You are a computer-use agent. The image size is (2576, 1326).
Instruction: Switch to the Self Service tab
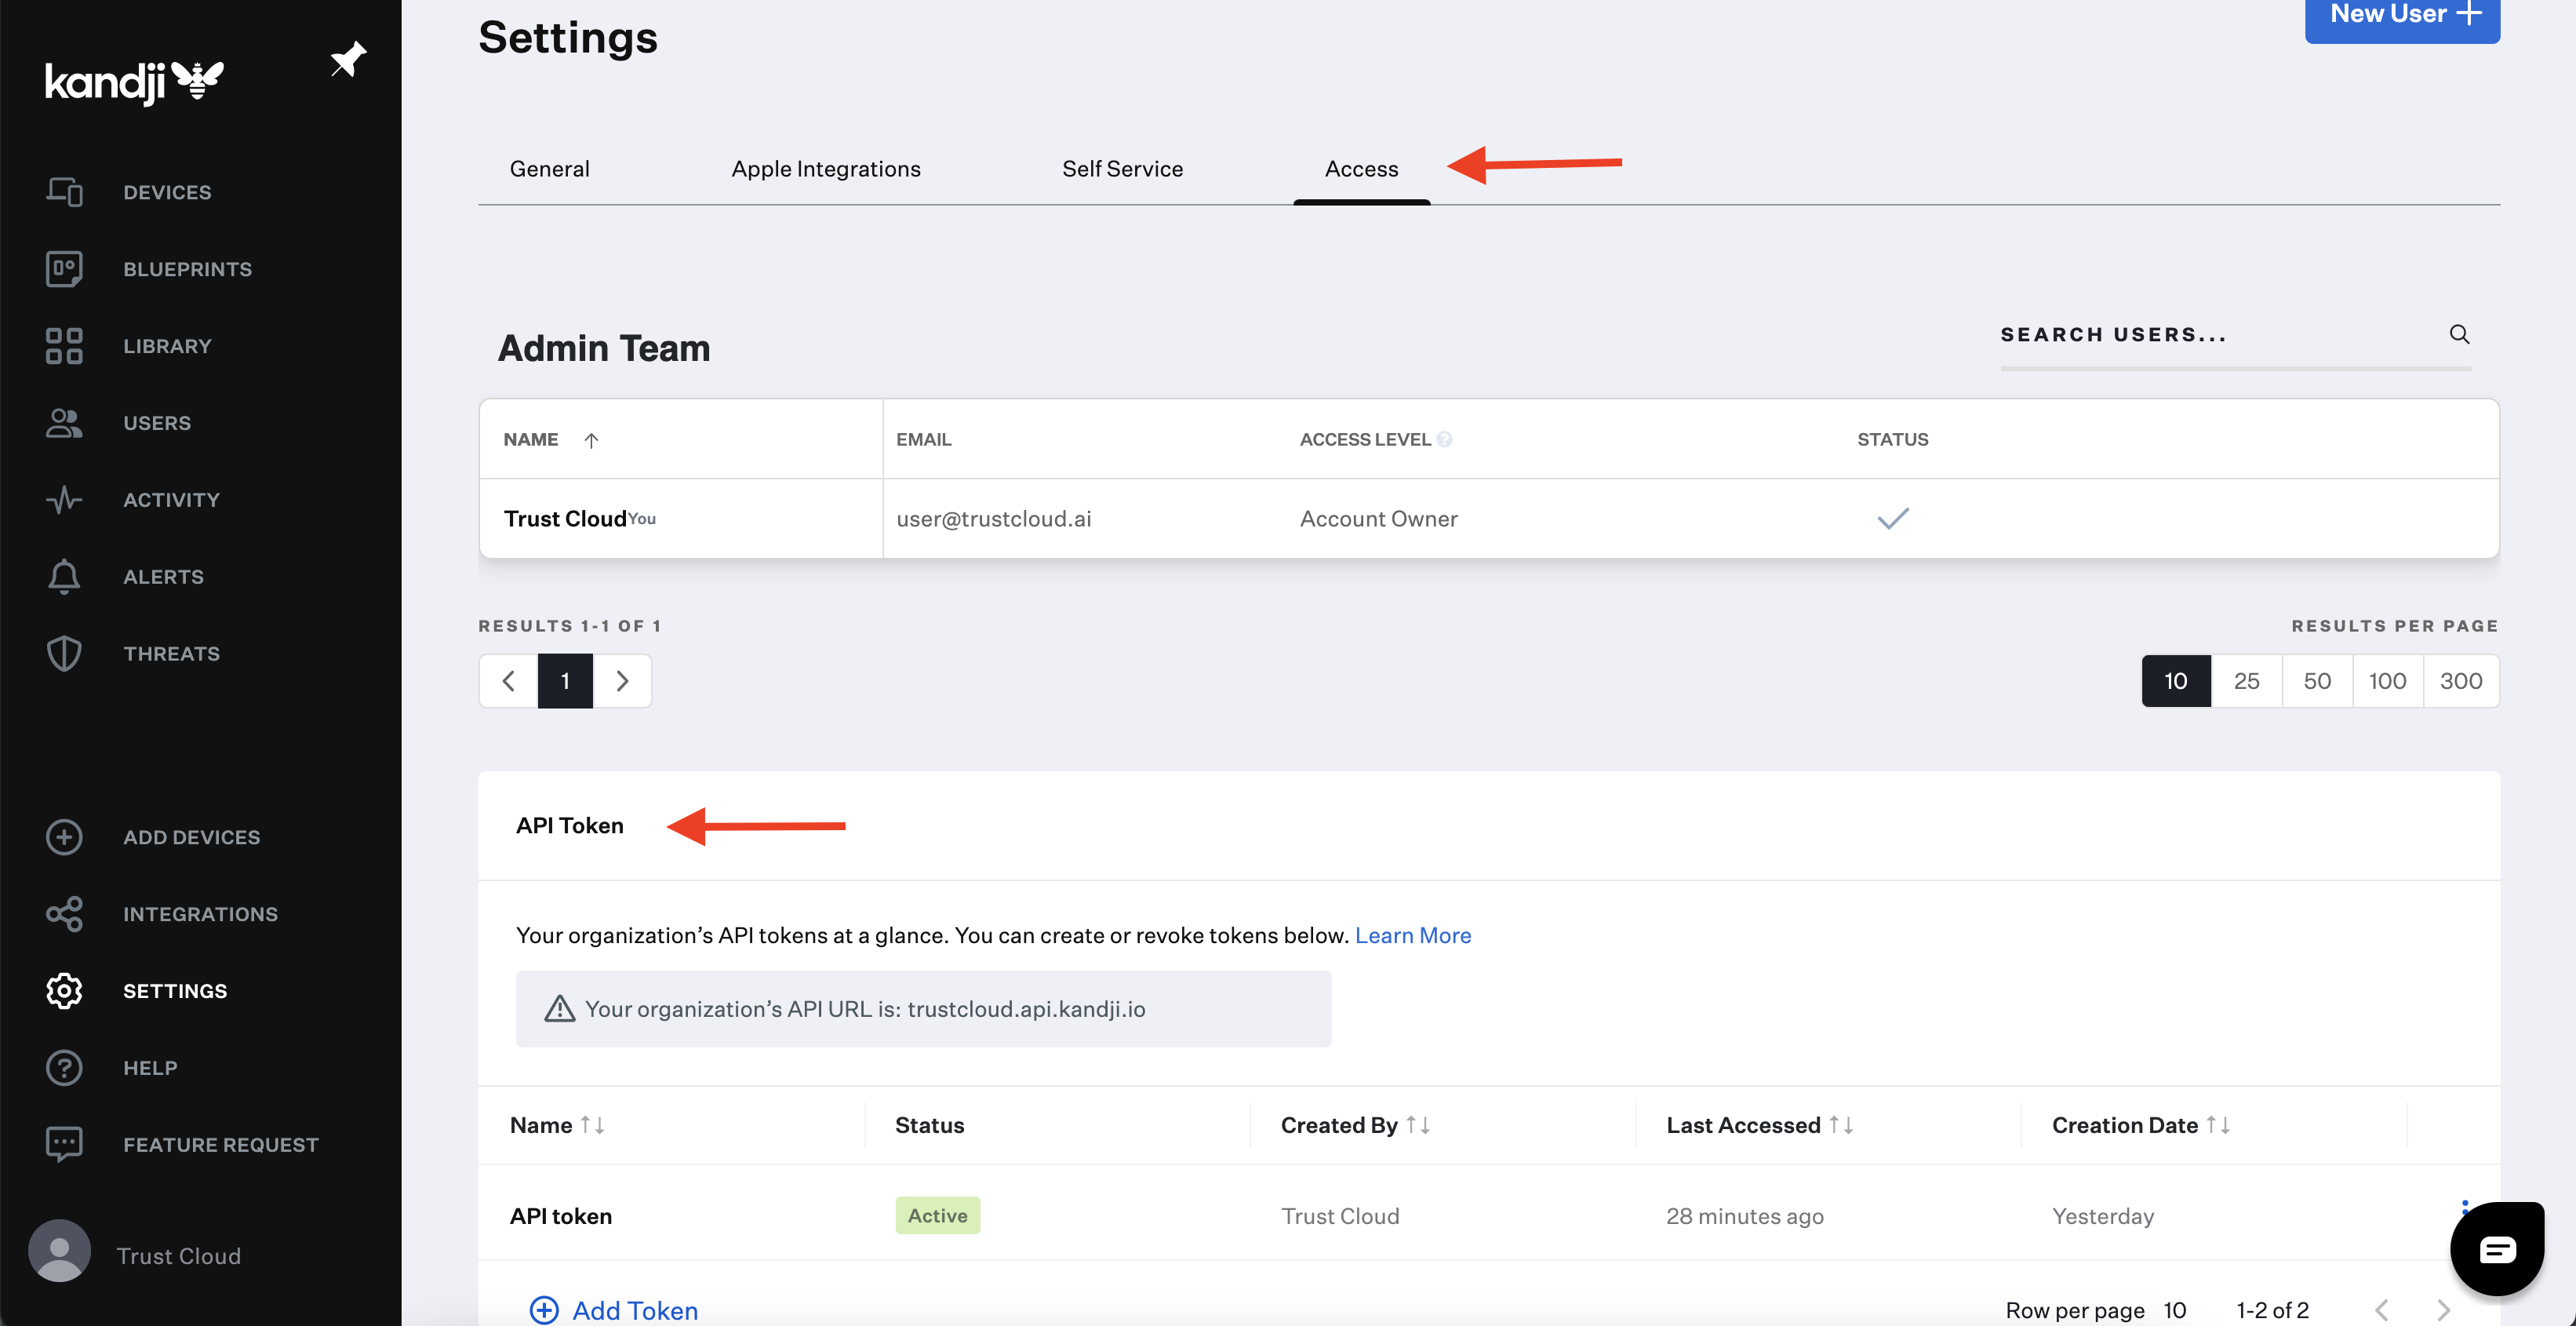pos(1122,168)
